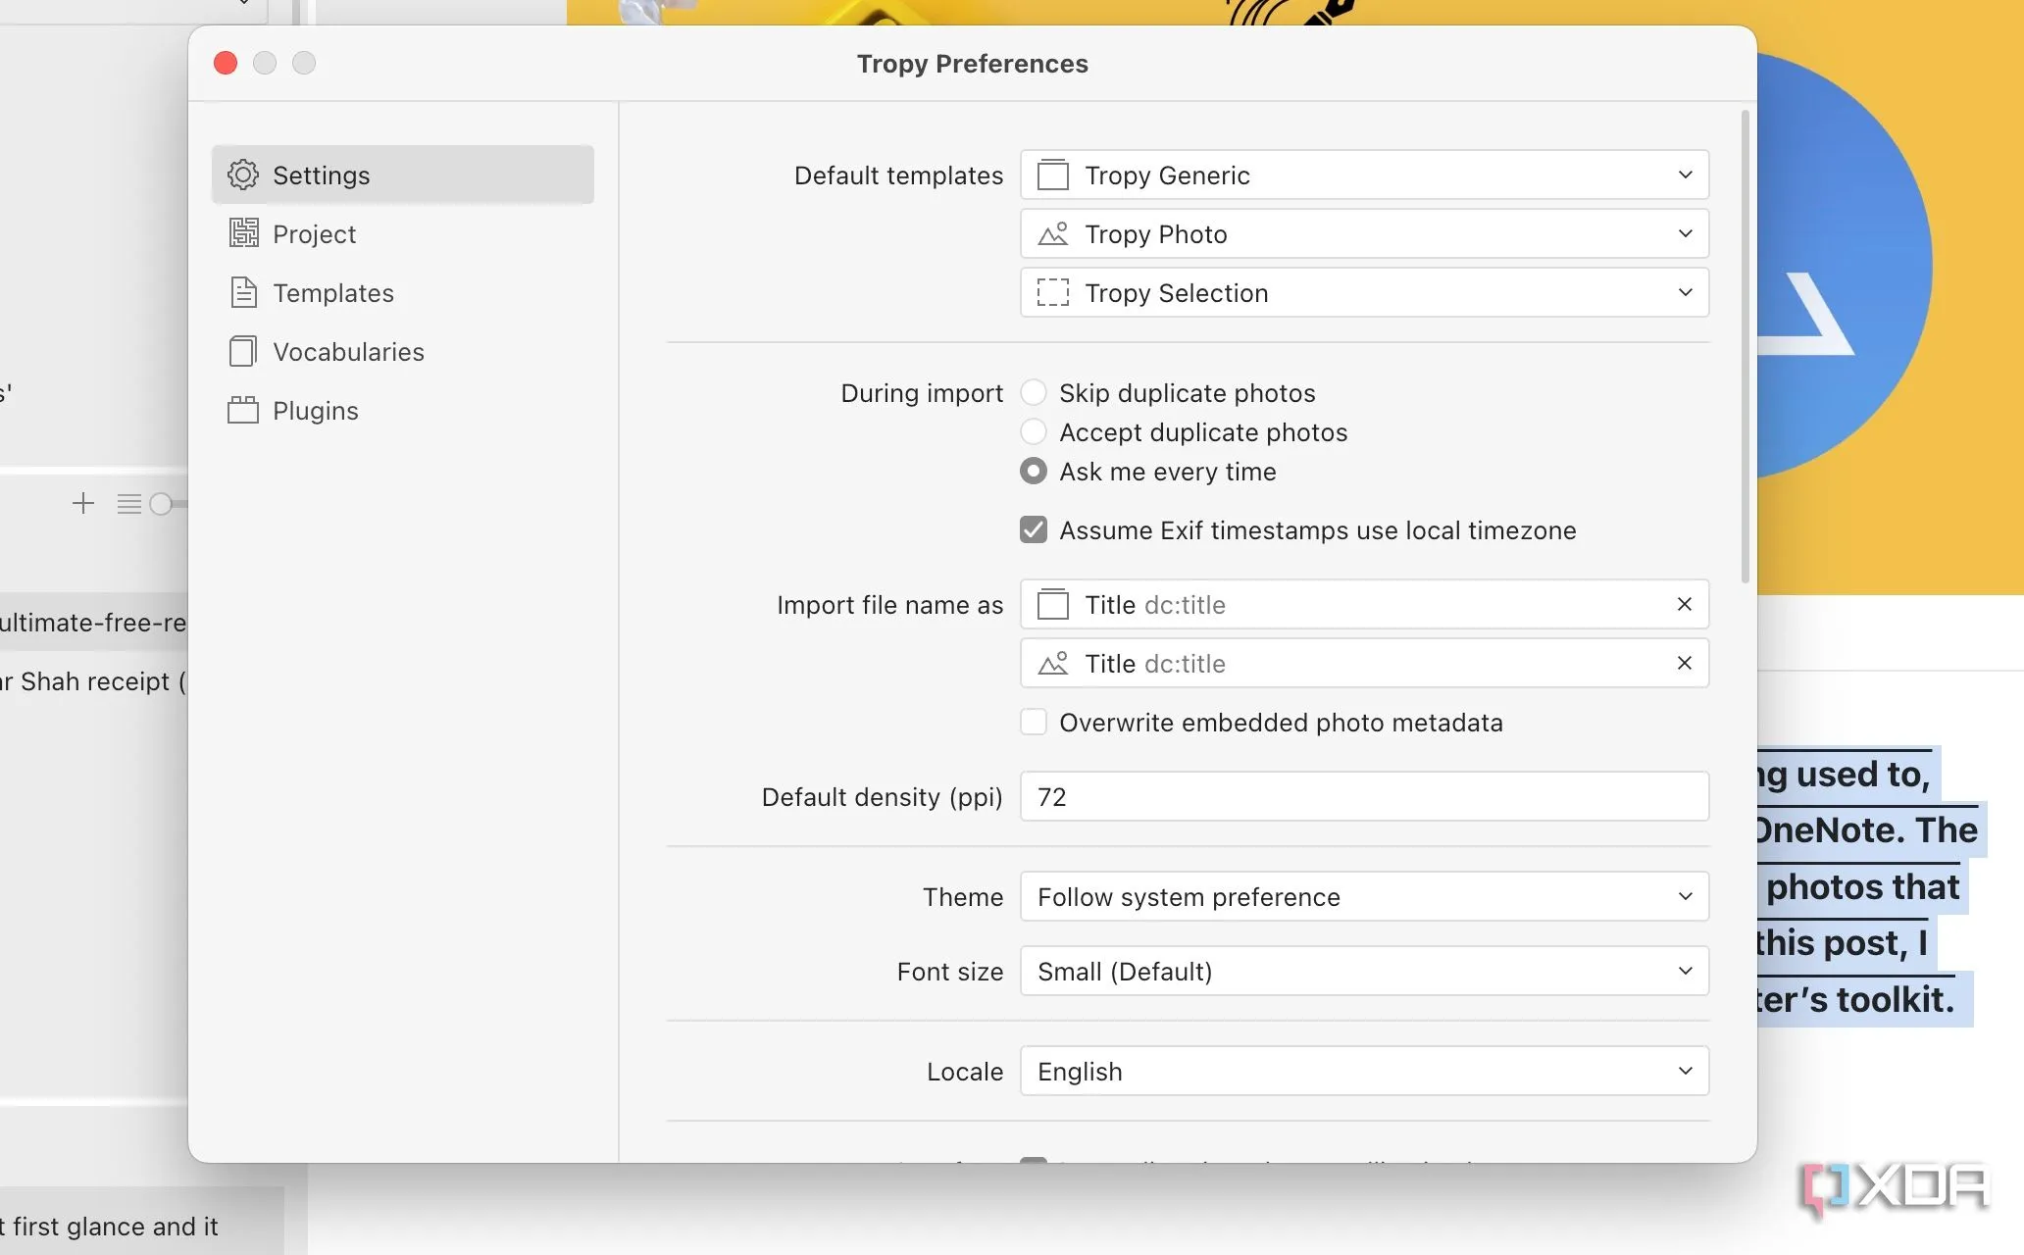Switch to Vocabularies pane

(403, 351)
